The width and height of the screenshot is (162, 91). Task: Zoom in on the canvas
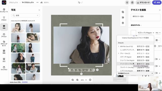[x=77, y=80]
